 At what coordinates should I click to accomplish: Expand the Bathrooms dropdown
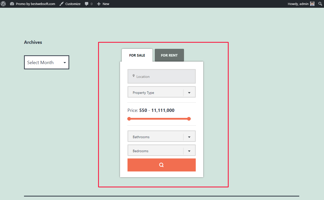point(161,136)
